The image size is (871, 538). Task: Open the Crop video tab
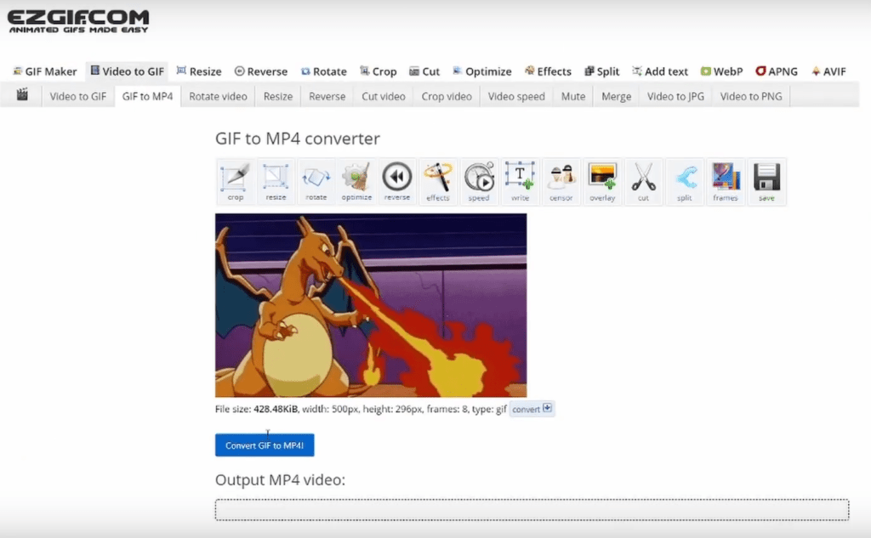click(447, 97)
